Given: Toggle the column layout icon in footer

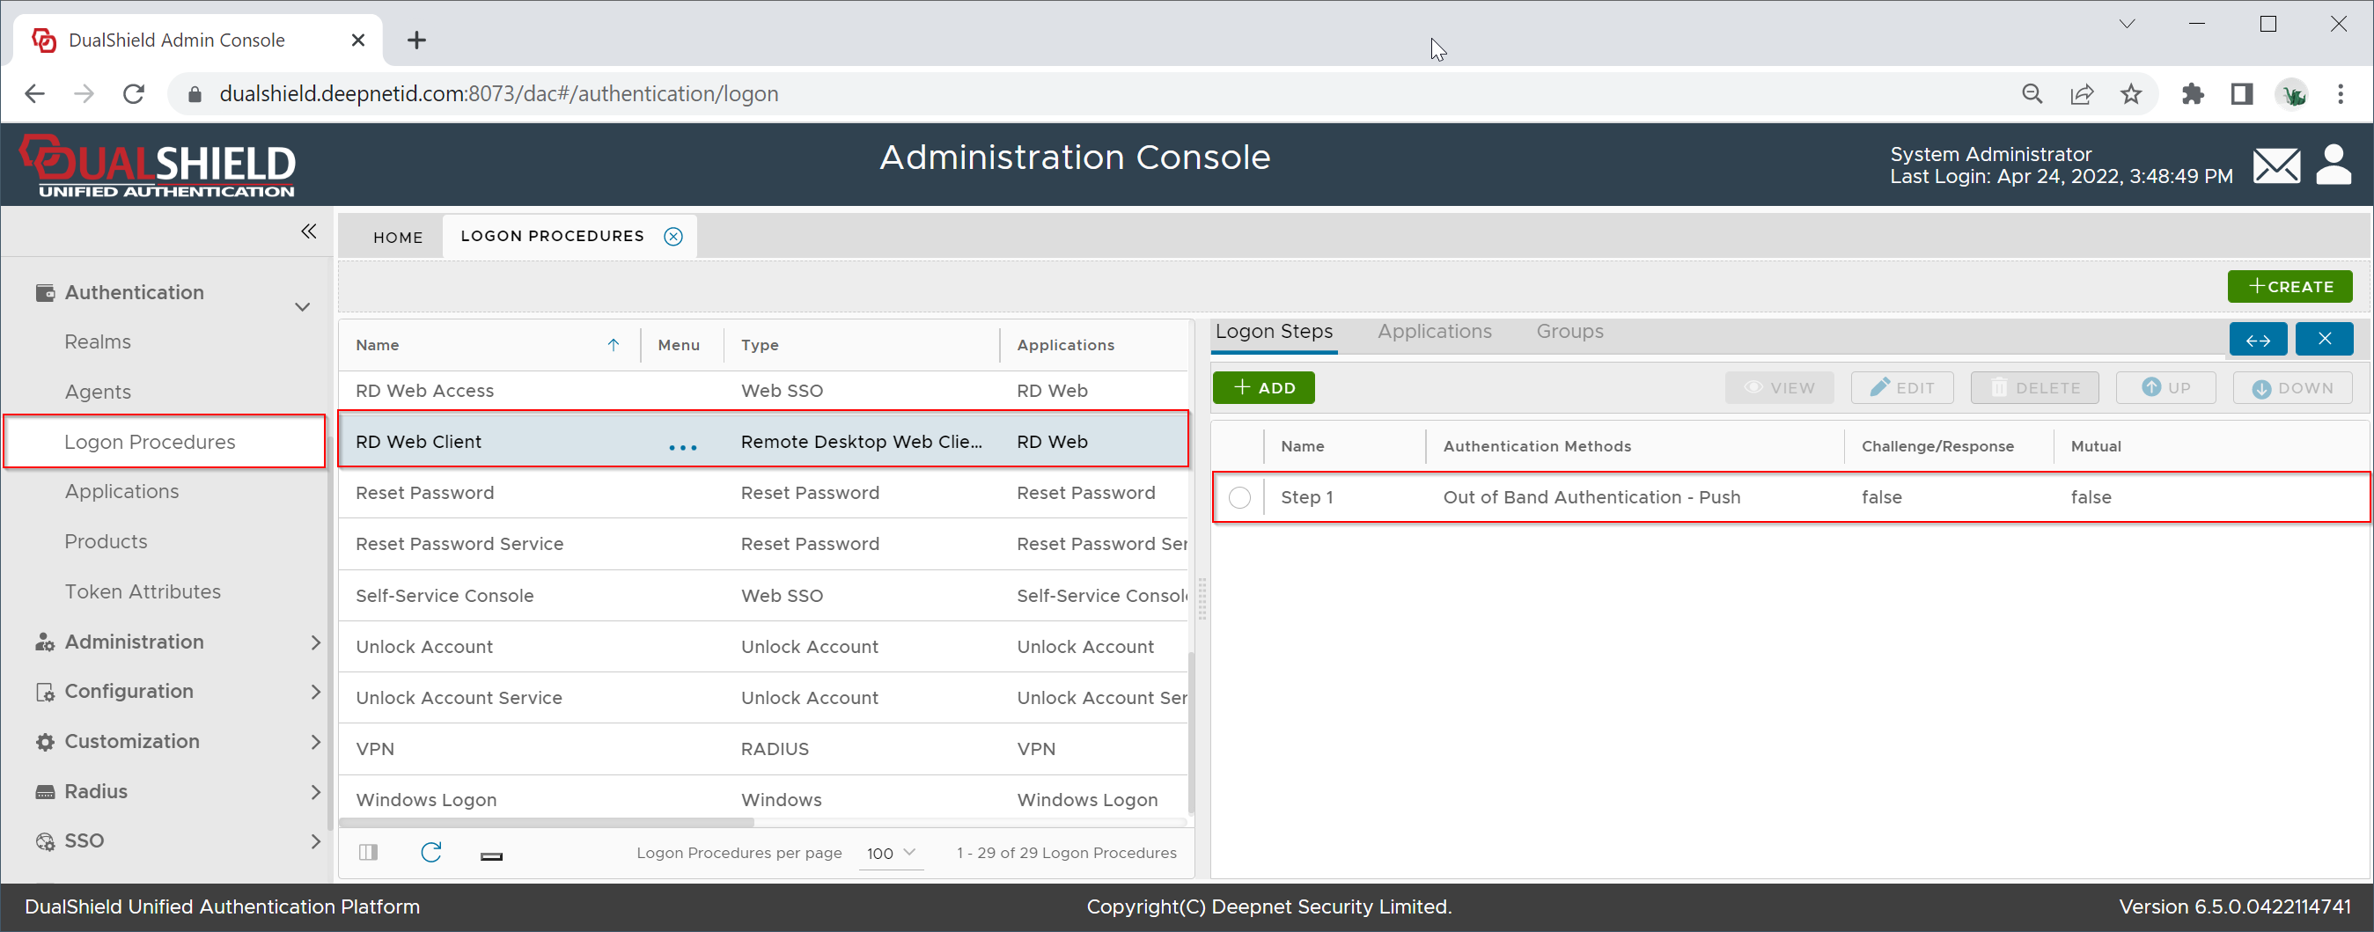Looking at the screenshot, I should tap(369, 852).
